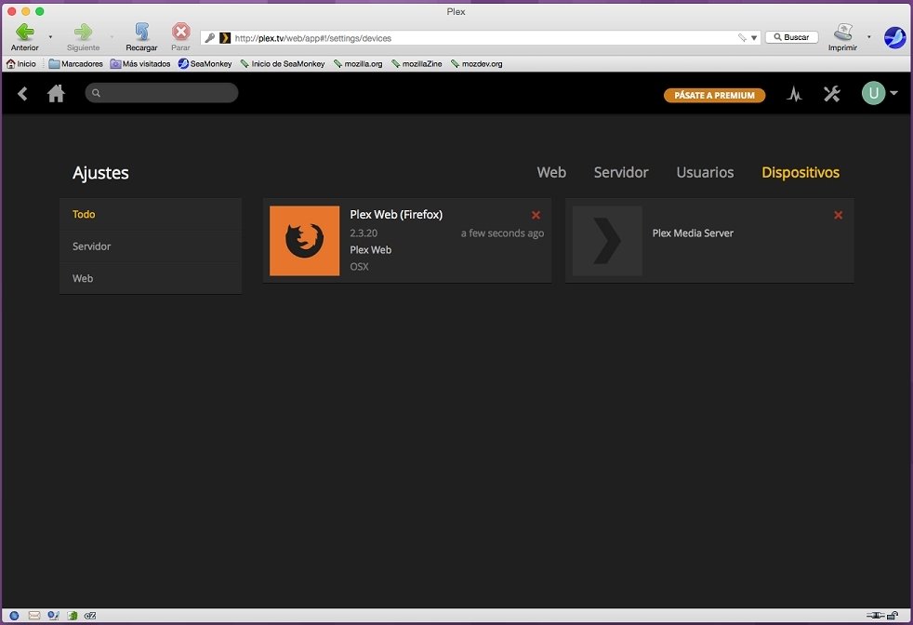Click the PÁSATE A PREMIUM button

coord(714,96)
